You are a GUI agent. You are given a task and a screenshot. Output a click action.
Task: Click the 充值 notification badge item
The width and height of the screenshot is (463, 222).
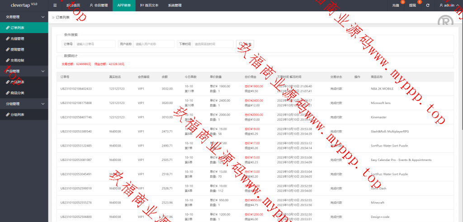[396, 5]
